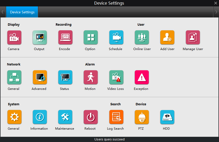Screen dimensions: 219x142
Task: Click the Reboot icon
Action: click(x=91, y=117)
